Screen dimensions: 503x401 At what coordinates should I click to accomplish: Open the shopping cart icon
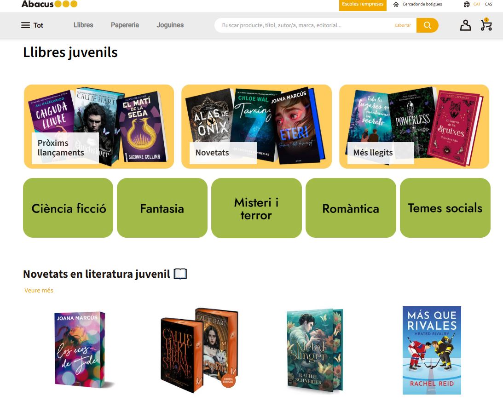[486, 25]
